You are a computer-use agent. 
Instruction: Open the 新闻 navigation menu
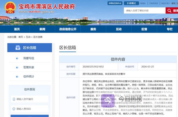click(42, 29)
